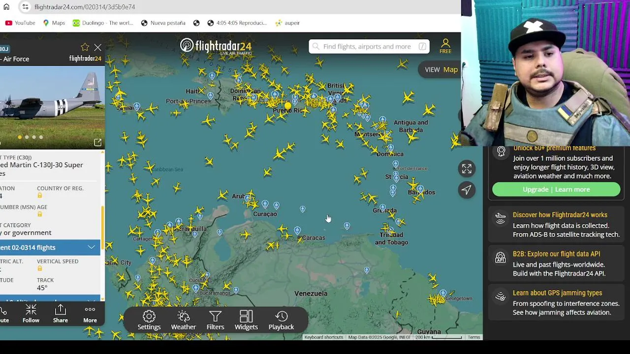Click the slash shortcut icon in search box

[422, 46]
